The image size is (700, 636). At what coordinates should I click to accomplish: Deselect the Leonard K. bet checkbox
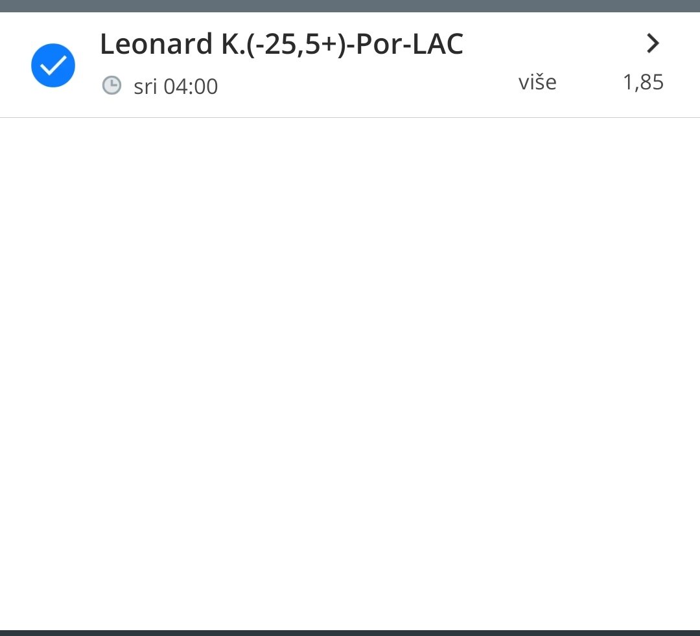[x=53, y=65]
